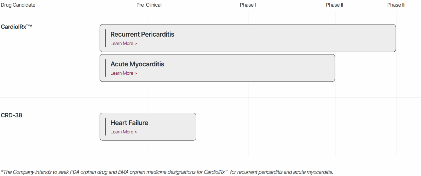Viewport: 421px width, 176px height.
Task: Click the Acute Myocarditis bar's Phase II end
Action: coord(332,68)
